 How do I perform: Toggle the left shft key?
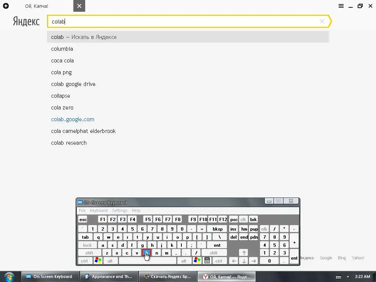point(89,253)
